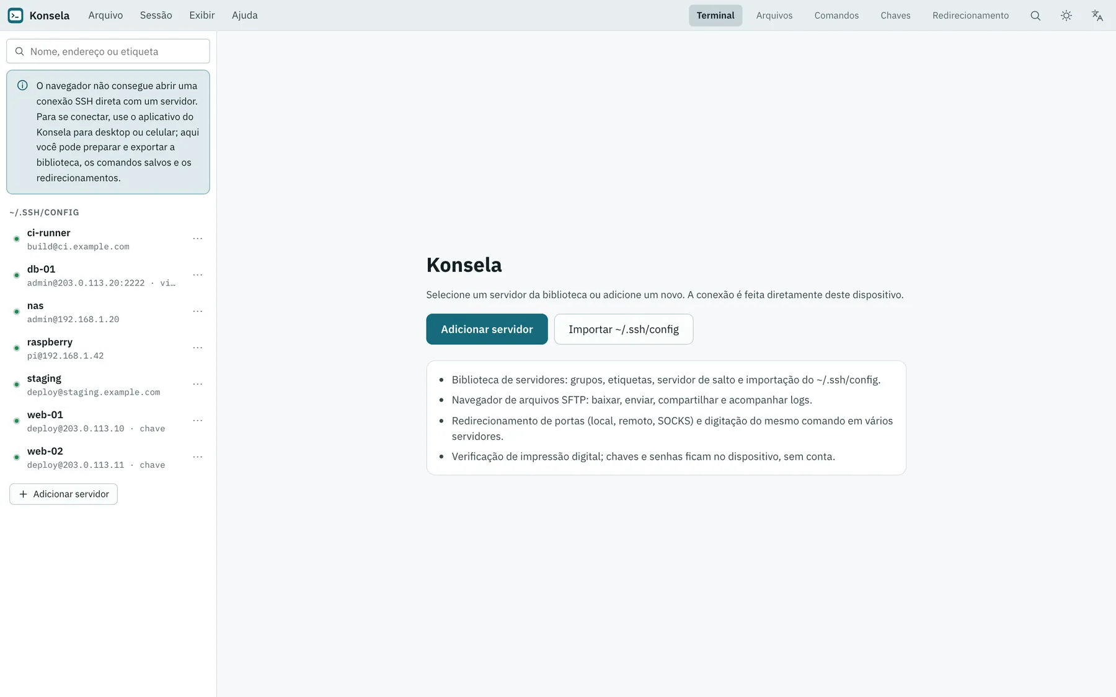Click the Konsela terminal logo icon
Screen dimensions: 1116x697
[15, 15]
